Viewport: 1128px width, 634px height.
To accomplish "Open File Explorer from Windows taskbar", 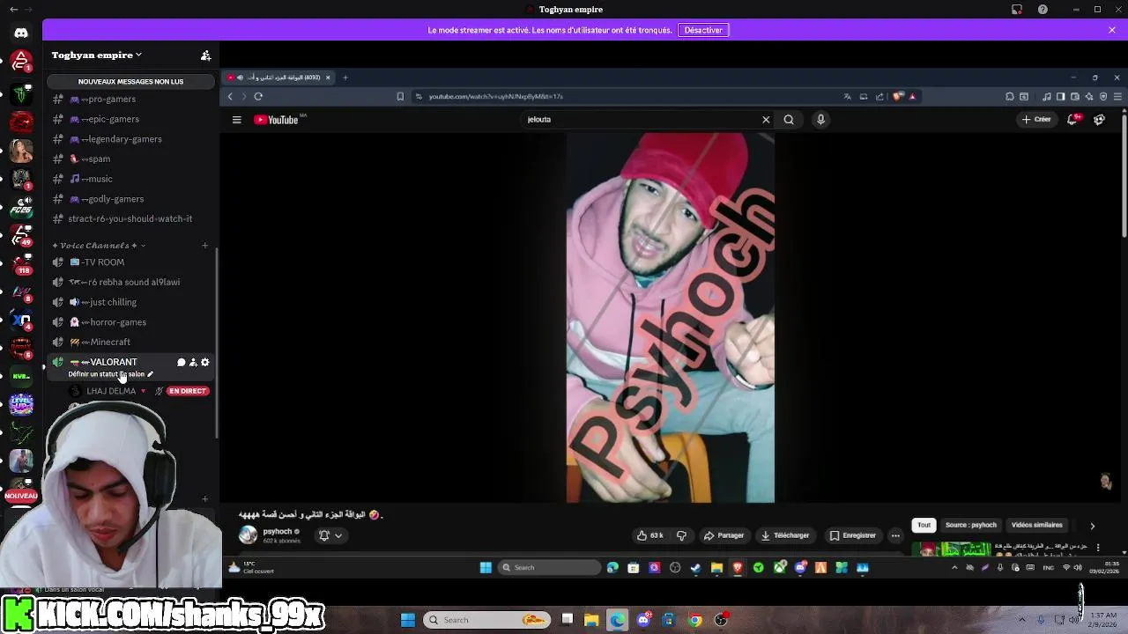I will click(591, 620).
